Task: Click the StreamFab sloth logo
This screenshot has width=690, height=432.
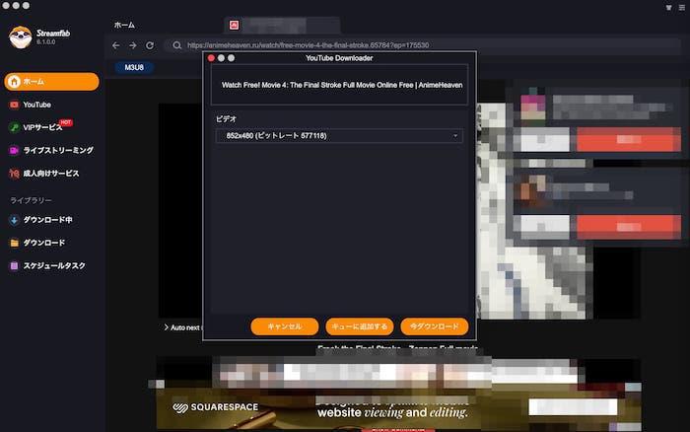Action: tap(21, 37)
